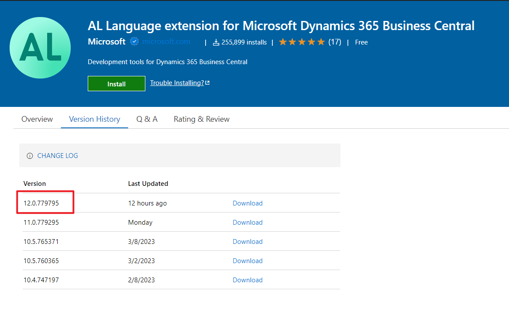Click version number 12.0.779795
Screen dimensions: 509x322
tap(41, 203)
